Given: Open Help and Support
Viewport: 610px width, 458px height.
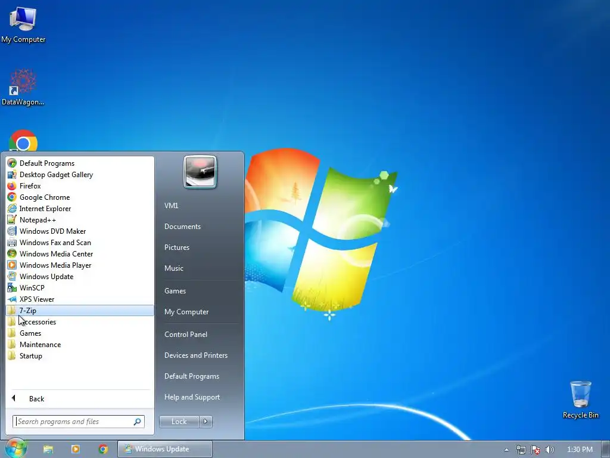Looking at the screenshot, I should pyautogui.click(x=192, y=397).
